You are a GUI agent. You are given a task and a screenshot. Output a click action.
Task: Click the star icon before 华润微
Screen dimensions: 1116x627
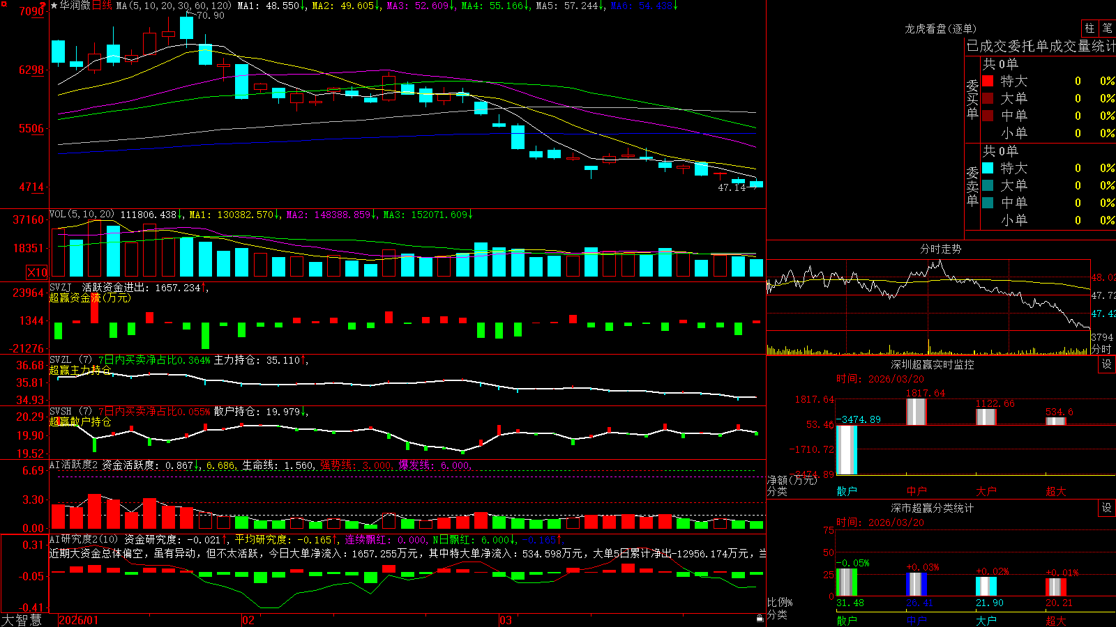coord(54,6)
